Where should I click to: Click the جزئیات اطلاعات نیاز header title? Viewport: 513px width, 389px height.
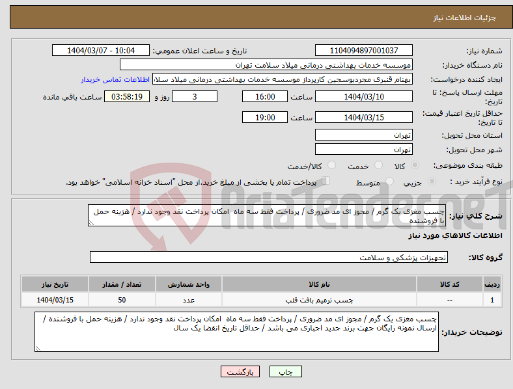click(x=465, y=18)
